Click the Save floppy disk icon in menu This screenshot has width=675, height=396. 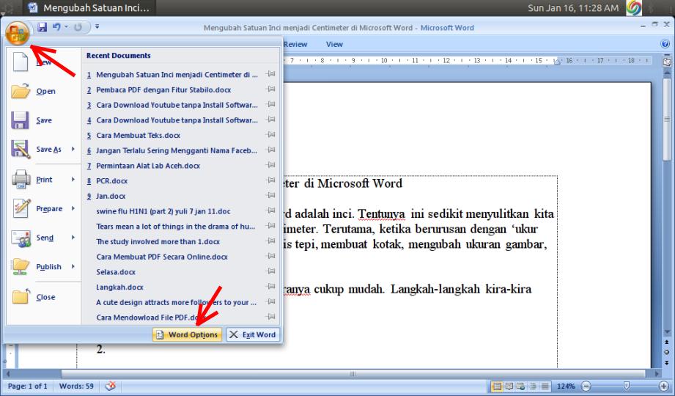[x=20, y=120]
